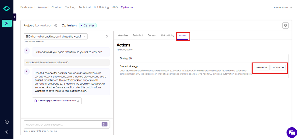The height and width of the screenshot is (139, 299).
Task: Click the 'Project: konvart.com' label under dropdown
Action: pyautogui.click(x=33, y=42)
